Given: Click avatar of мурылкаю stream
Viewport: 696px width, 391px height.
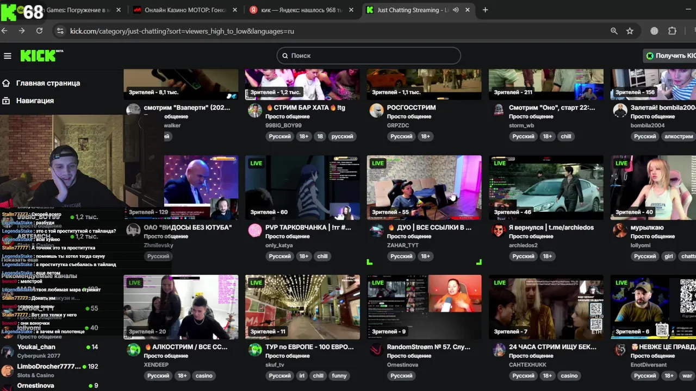Looking at the screenshot, I should pyautogui.click(x=620, y=230).
